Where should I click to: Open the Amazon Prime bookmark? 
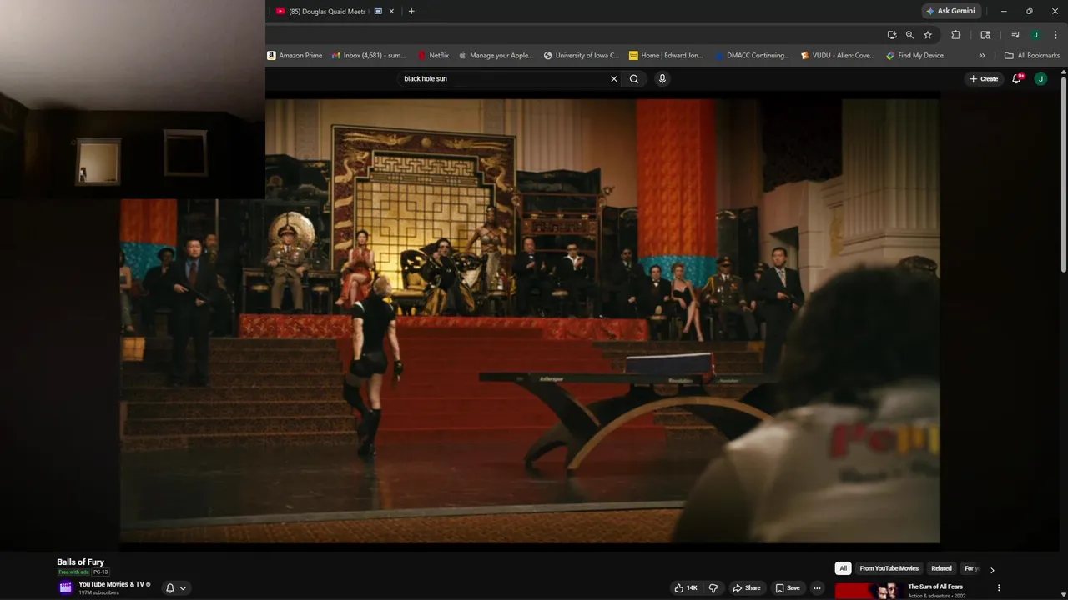click(295, 56)
